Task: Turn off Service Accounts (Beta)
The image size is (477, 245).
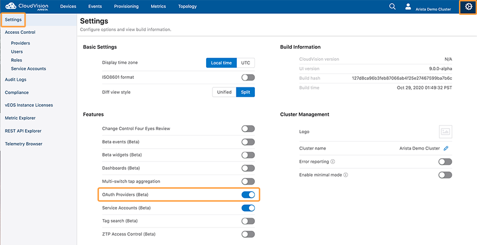Action: [248, 208]
